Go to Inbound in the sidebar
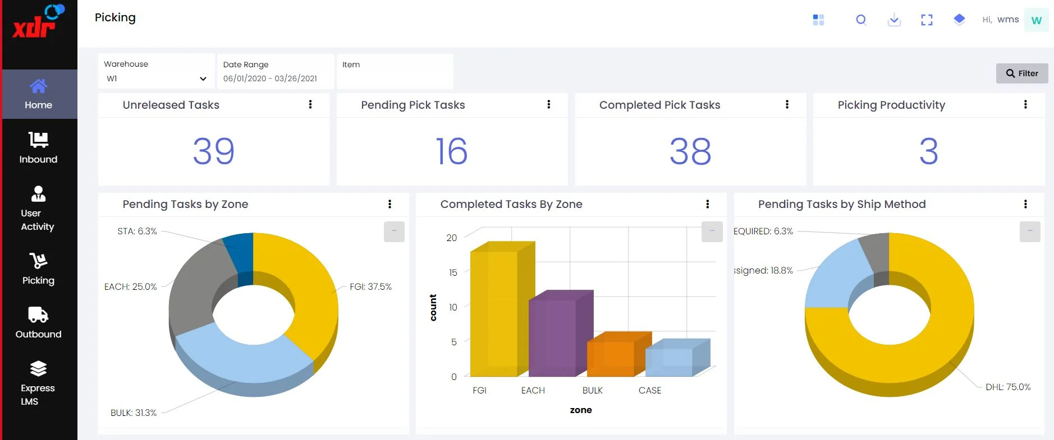The height and width of the screenshot is (440, 1054). click(x=39, y=147)
